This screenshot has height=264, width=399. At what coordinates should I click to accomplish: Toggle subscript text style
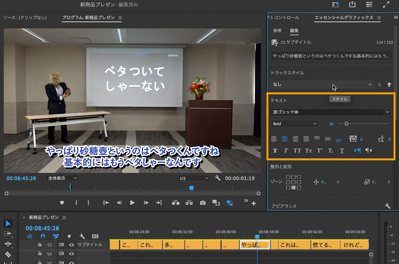[x=330, y=151]
